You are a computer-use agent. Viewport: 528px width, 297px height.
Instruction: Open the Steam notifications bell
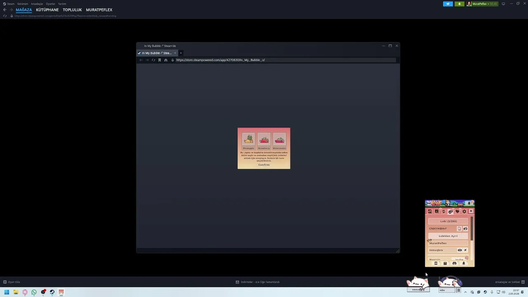460,4
